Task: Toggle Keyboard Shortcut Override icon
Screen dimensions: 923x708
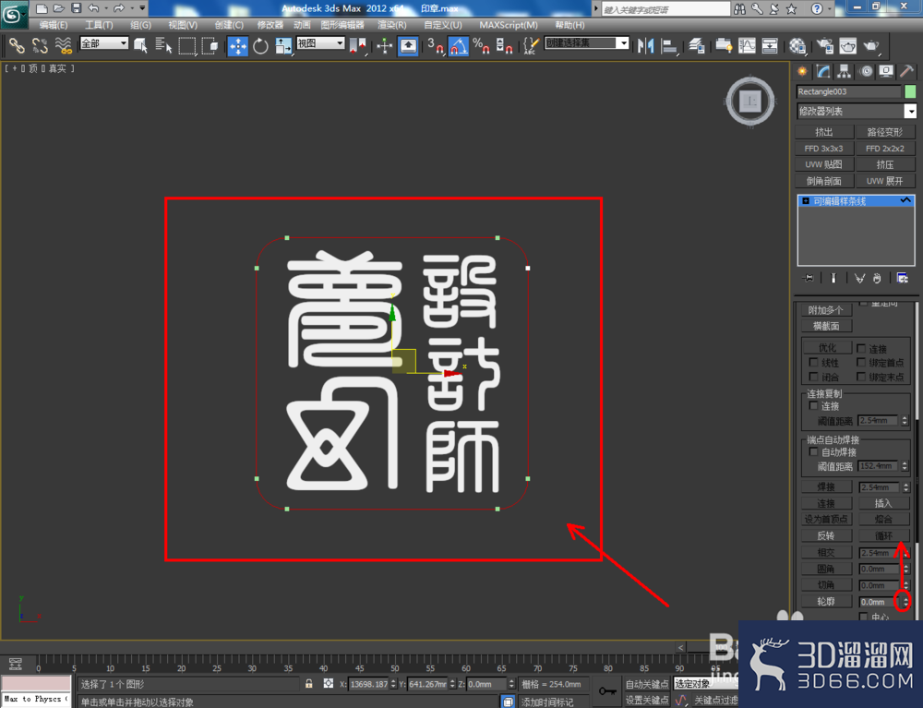Action: click(408, 46)
